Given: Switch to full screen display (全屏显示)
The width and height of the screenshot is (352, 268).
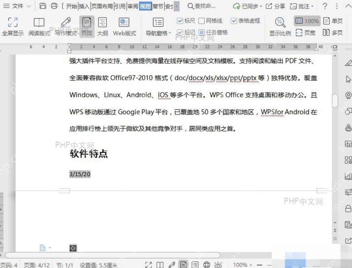Looking at the screenshot, I should (x=13, y=27).
